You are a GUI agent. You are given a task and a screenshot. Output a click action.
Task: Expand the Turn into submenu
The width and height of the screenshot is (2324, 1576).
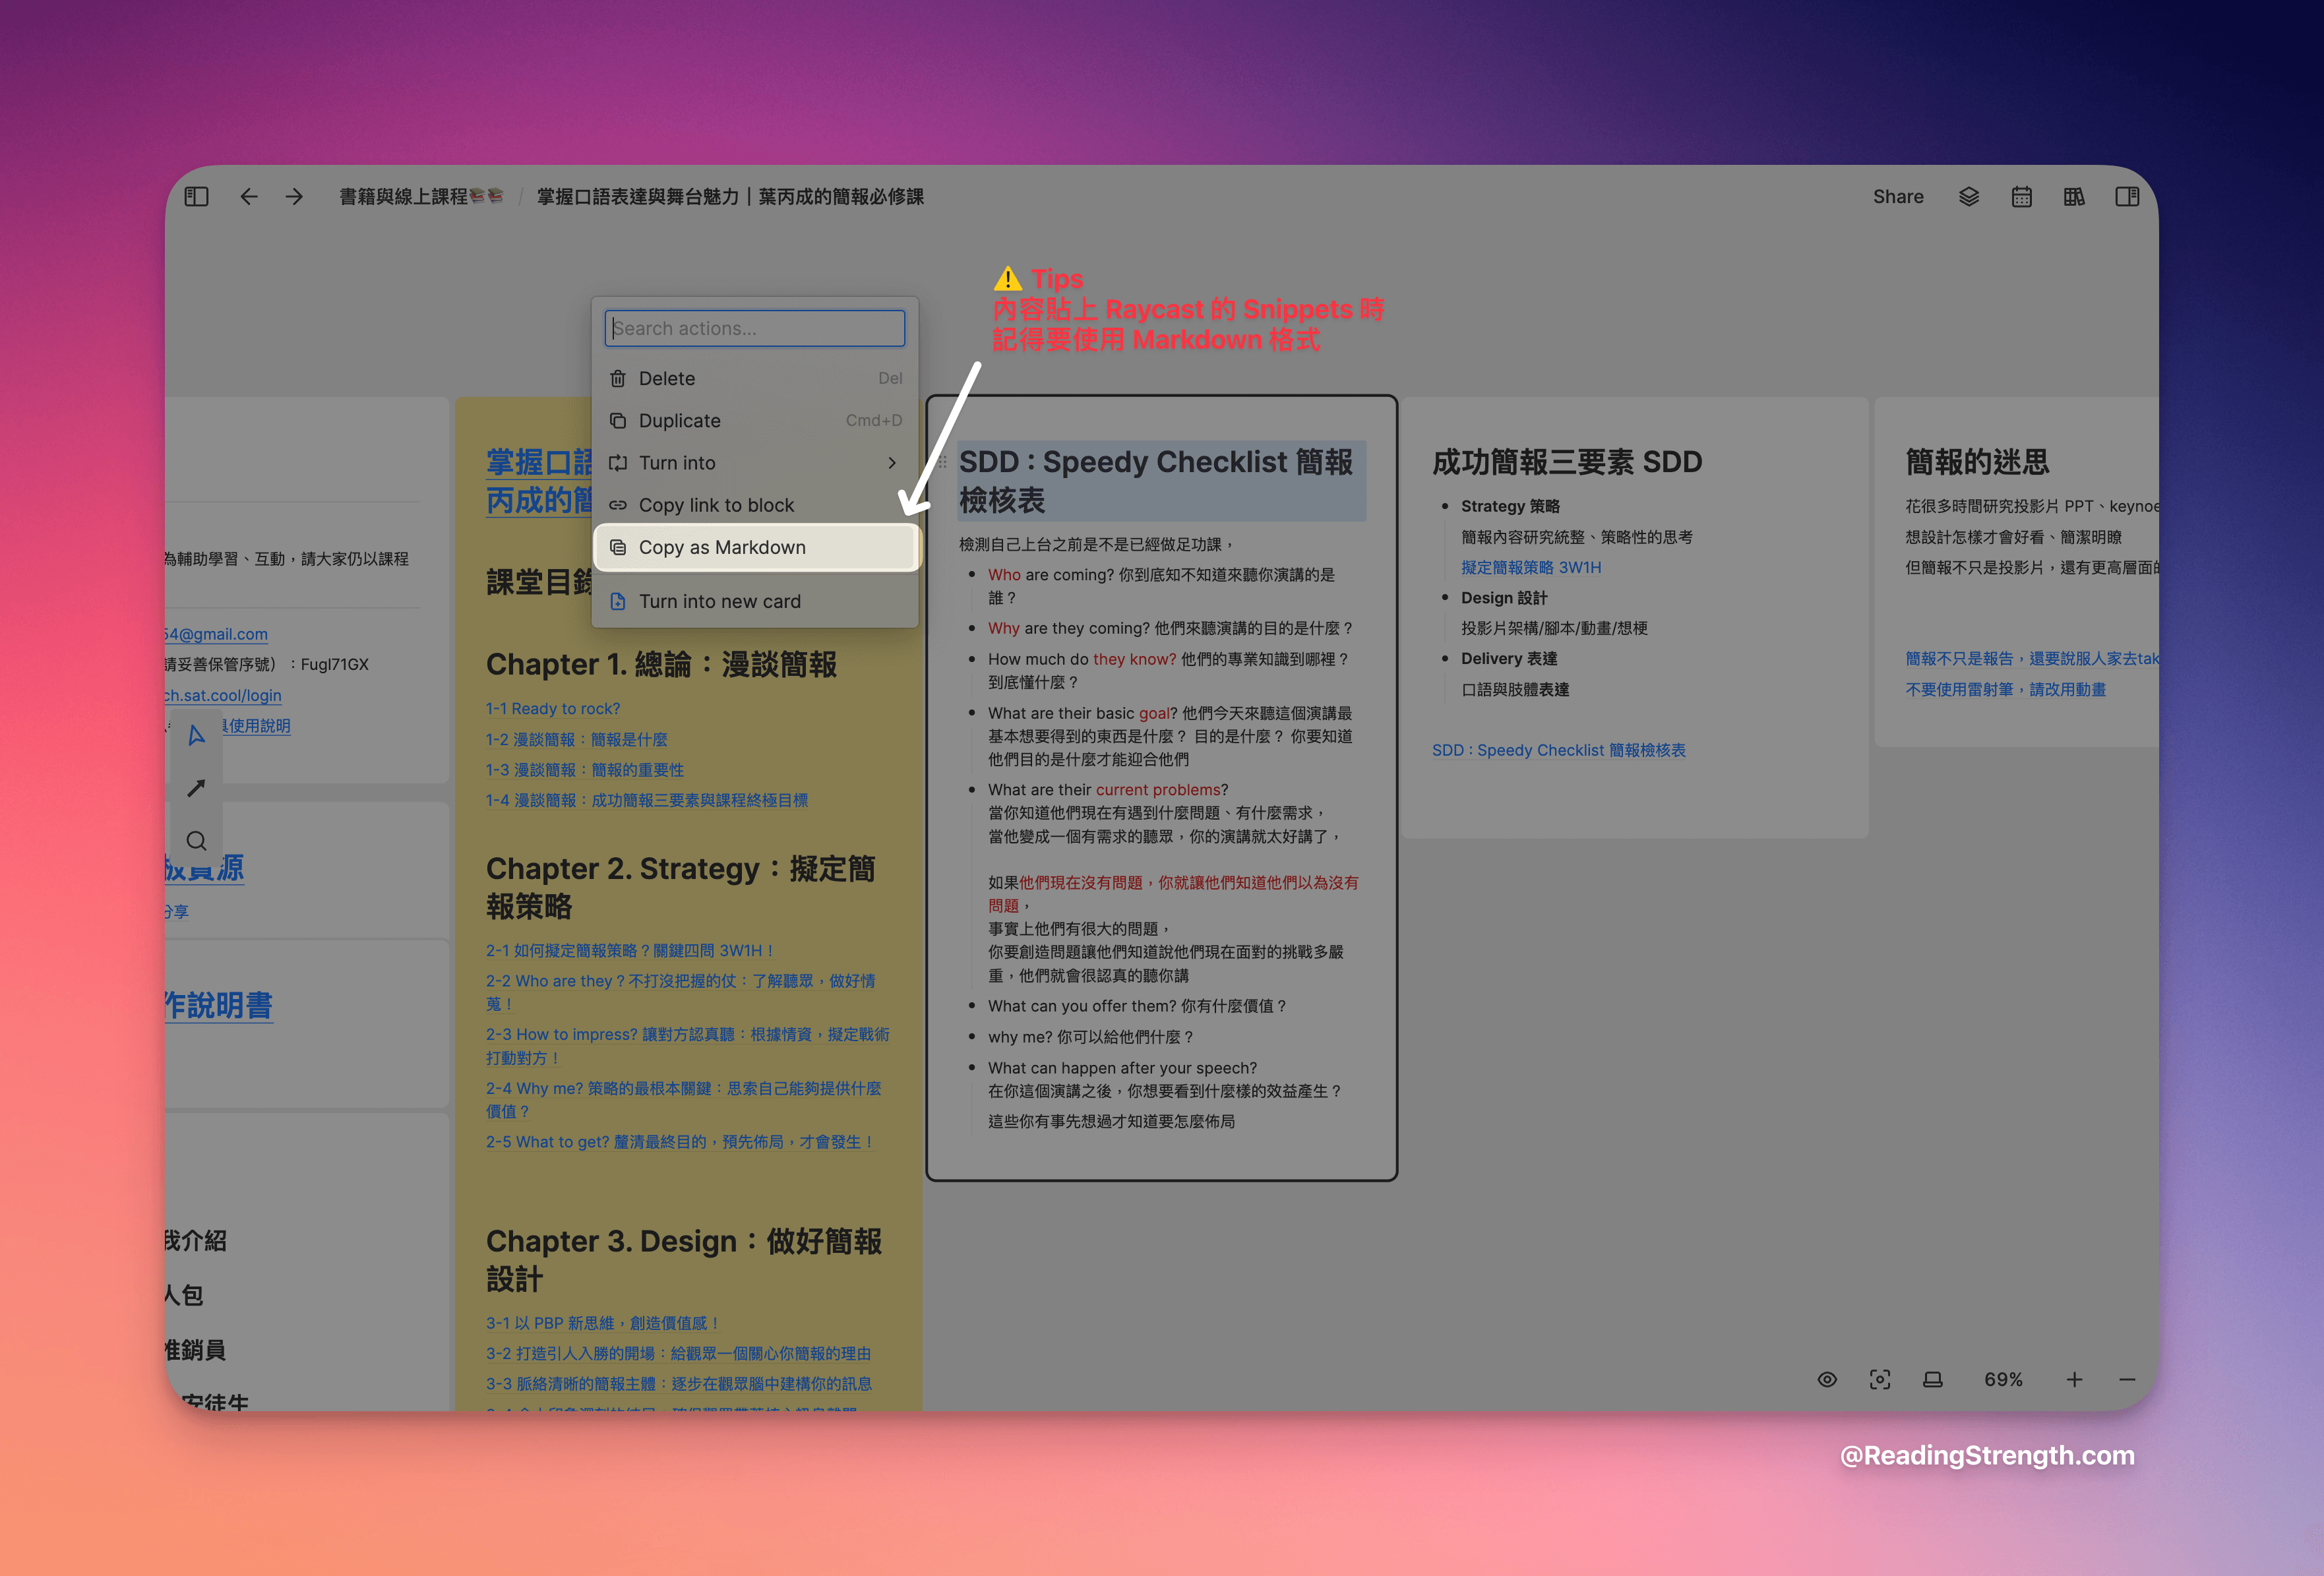pos(755,463)
